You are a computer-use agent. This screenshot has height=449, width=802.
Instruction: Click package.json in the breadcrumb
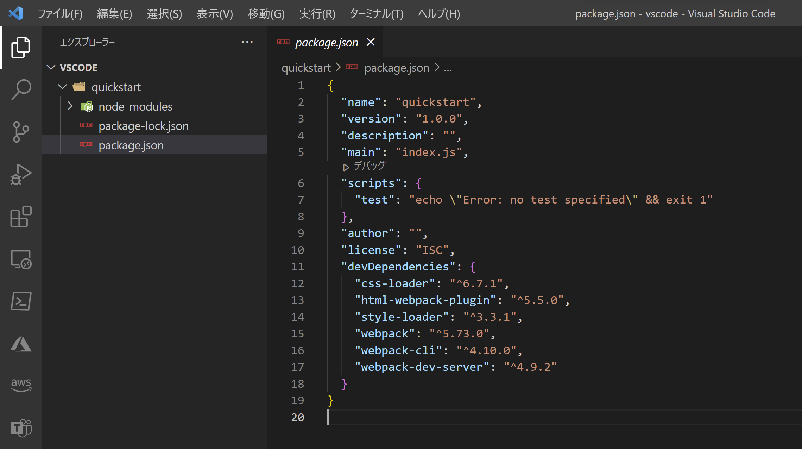[x=397, y=68]
